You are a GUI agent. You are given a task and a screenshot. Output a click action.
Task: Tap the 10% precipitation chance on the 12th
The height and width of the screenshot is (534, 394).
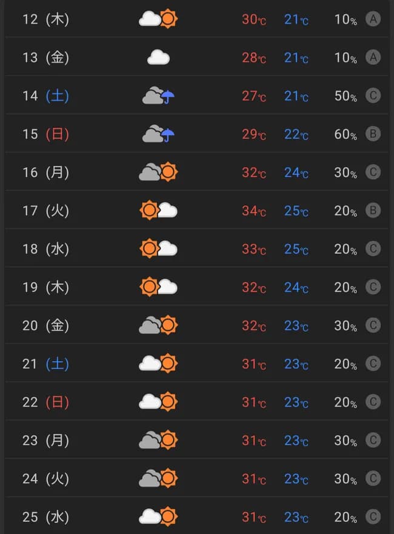coord(344,20)
